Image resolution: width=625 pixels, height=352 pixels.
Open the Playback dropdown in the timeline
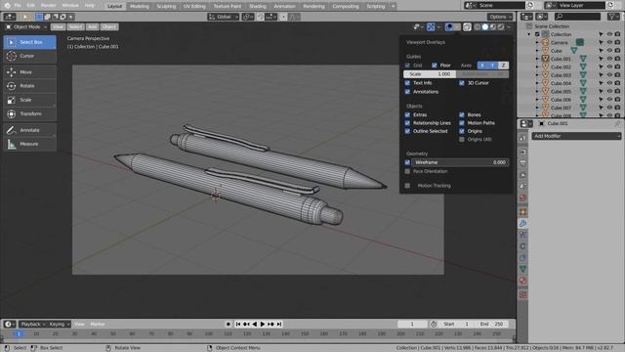click(32, 324)
